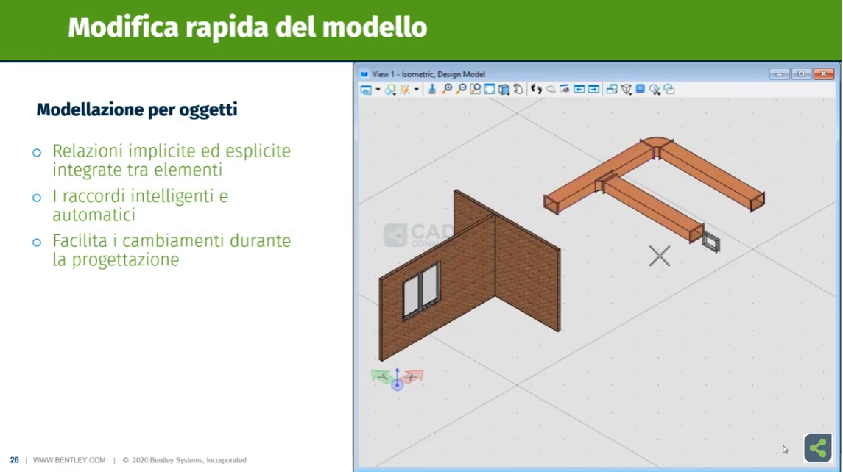843x474 pixels.
Task: Click the green share button
Action: click(817, 448)
